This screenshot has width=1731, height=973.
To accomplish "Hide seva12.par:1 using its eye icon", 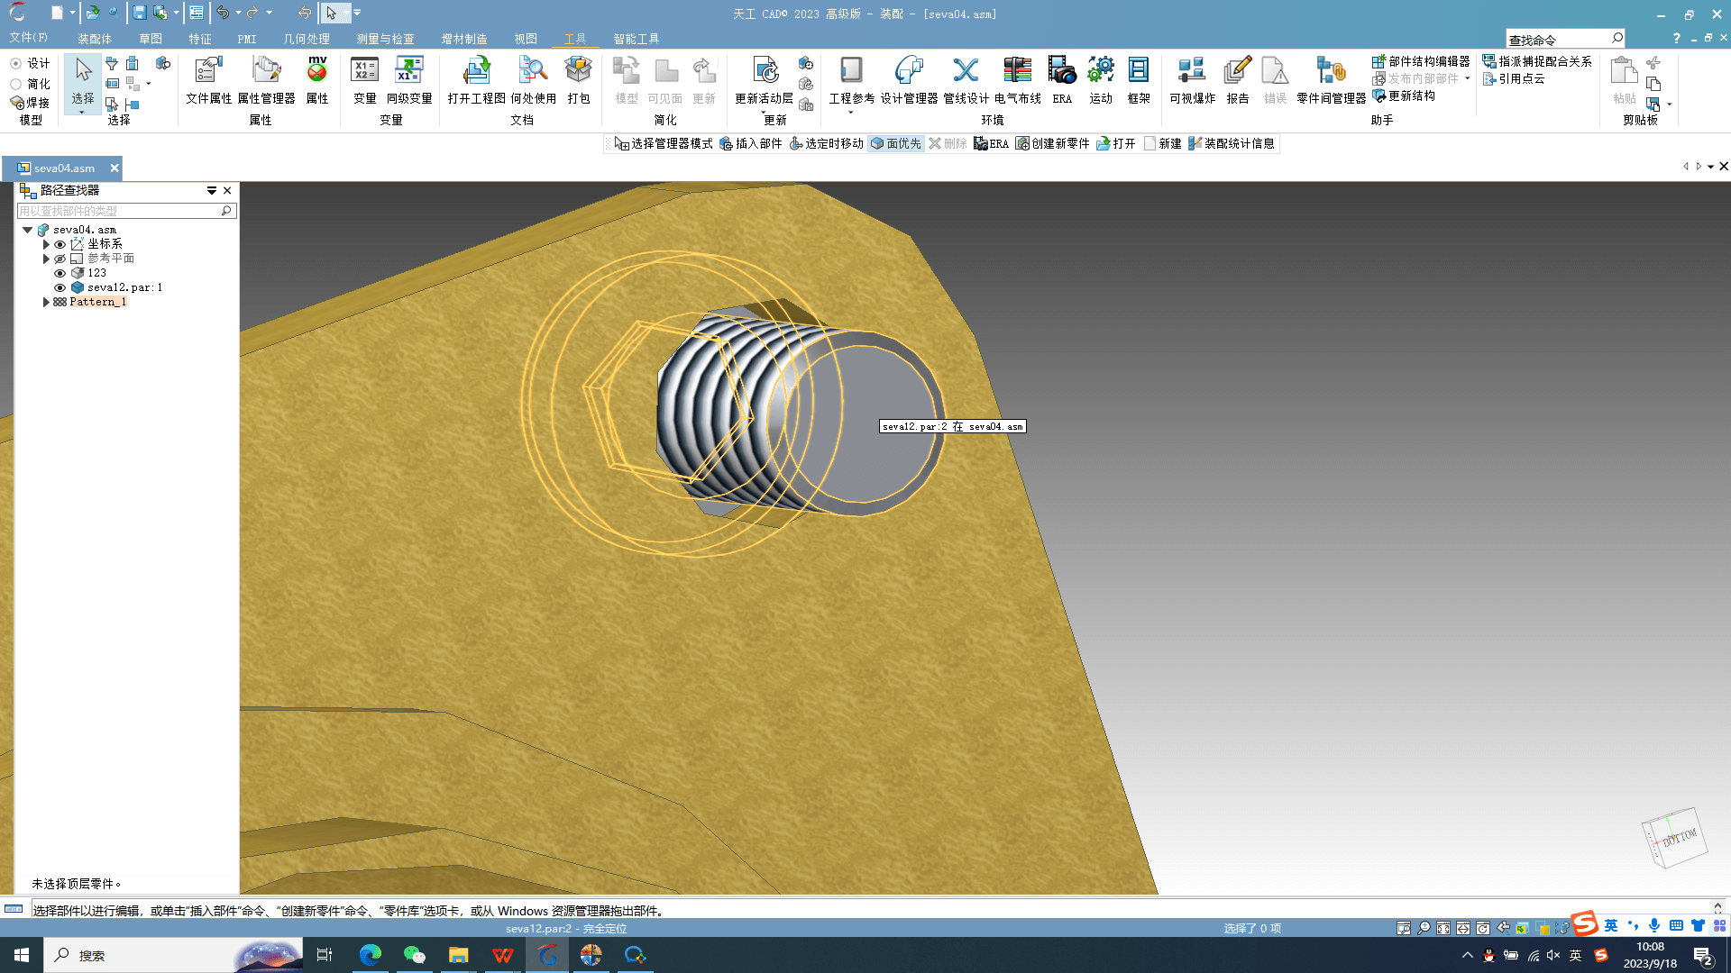I will [60, 287].
